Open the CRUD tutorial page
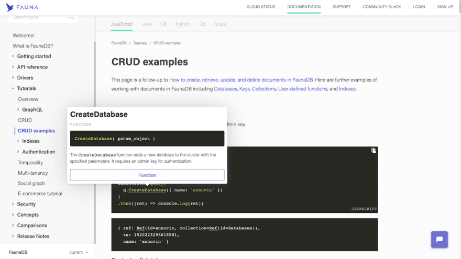Screen dimensions: 461x259 click(25, 120)
